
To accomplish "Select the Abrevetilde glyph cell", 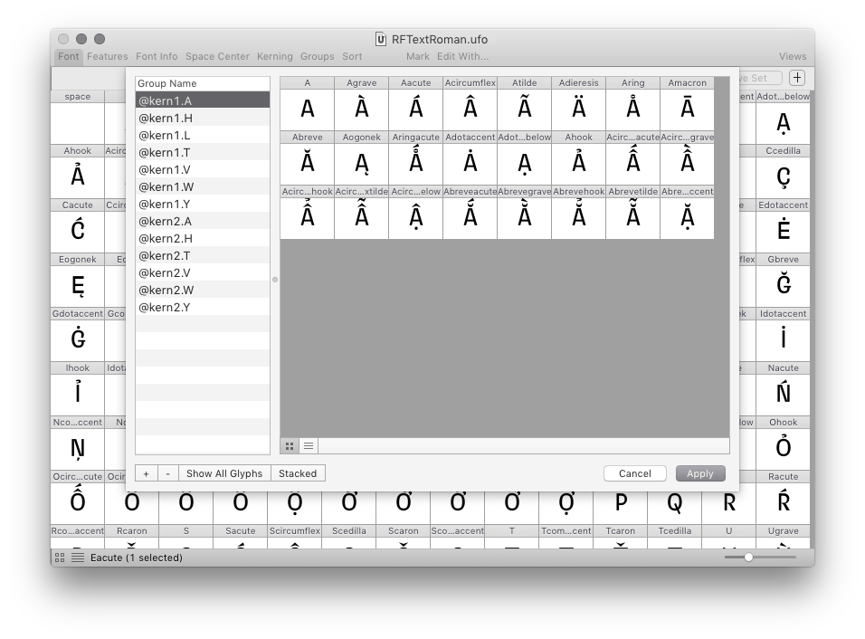I will coord(632,213).
